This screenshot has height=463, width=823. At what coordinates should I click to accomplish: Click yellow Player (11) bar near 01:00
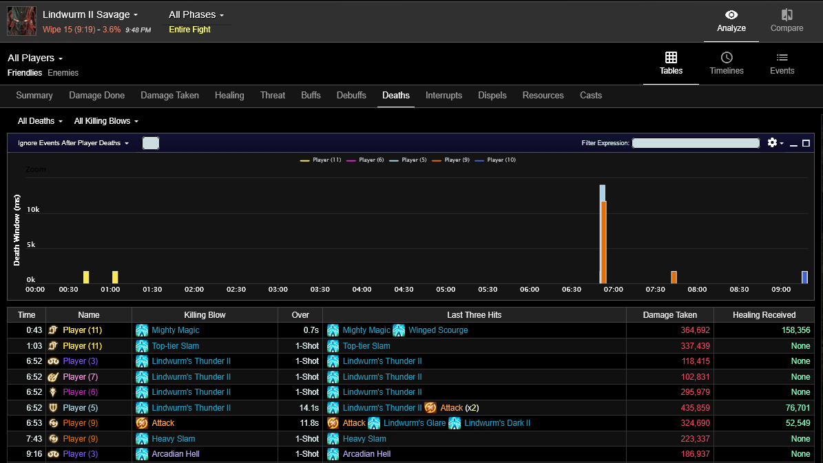click(115, 277)
